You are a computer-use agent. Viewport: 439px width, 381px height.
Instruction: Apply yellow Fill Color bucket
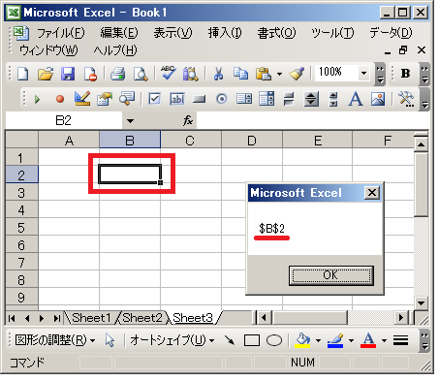click(302, 340)
